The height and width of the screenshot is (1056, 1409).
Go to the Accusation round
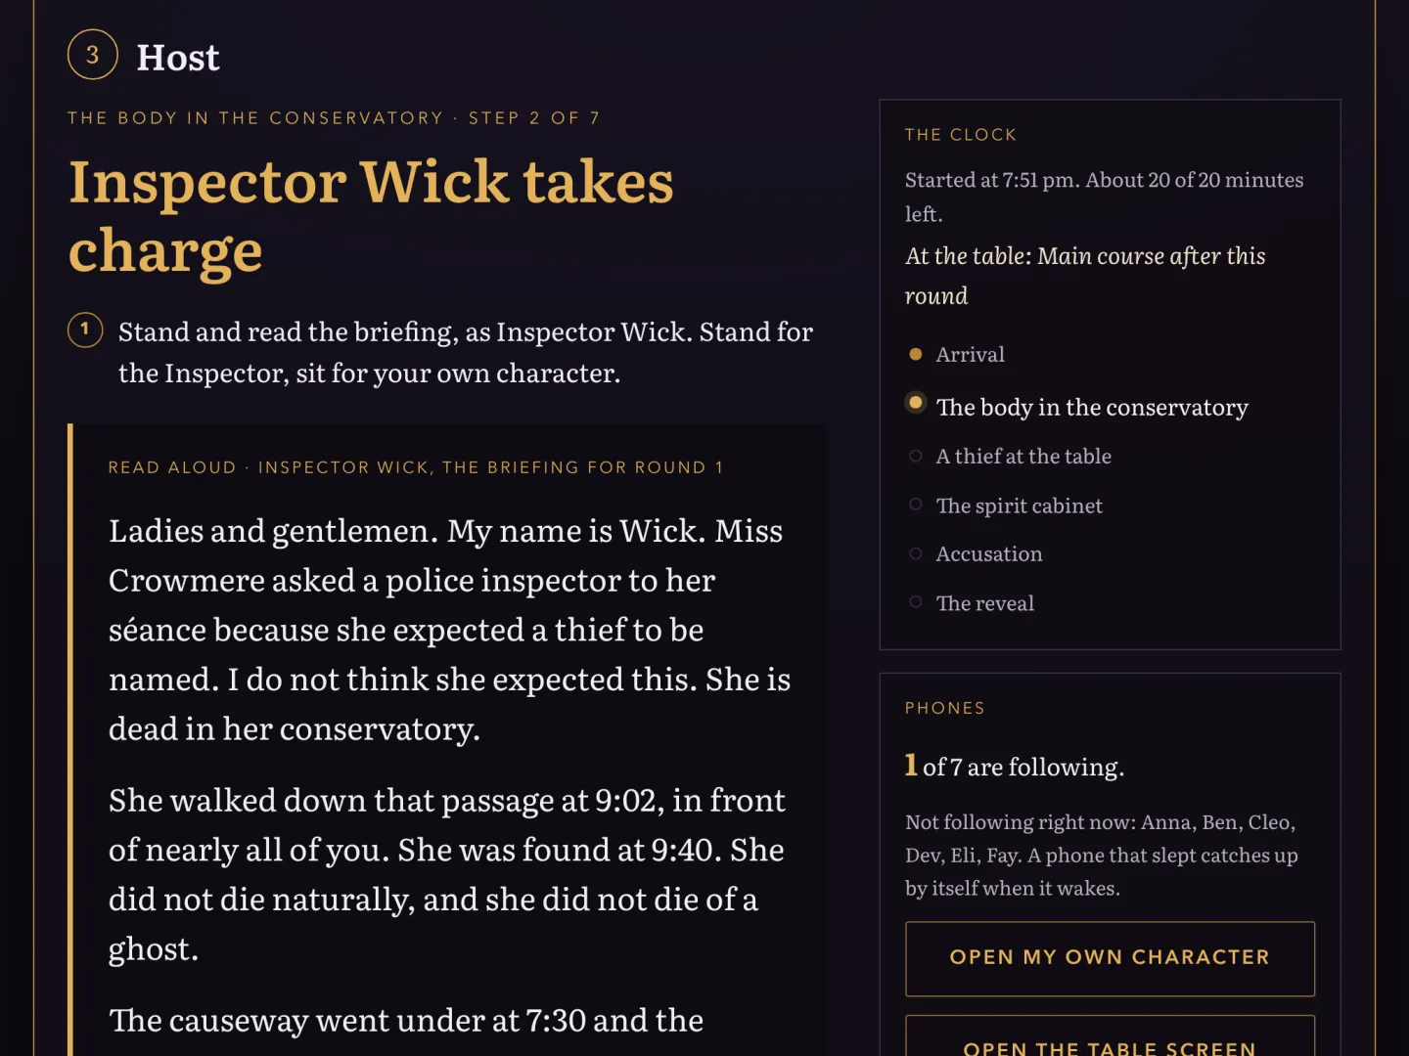point(989,554)
